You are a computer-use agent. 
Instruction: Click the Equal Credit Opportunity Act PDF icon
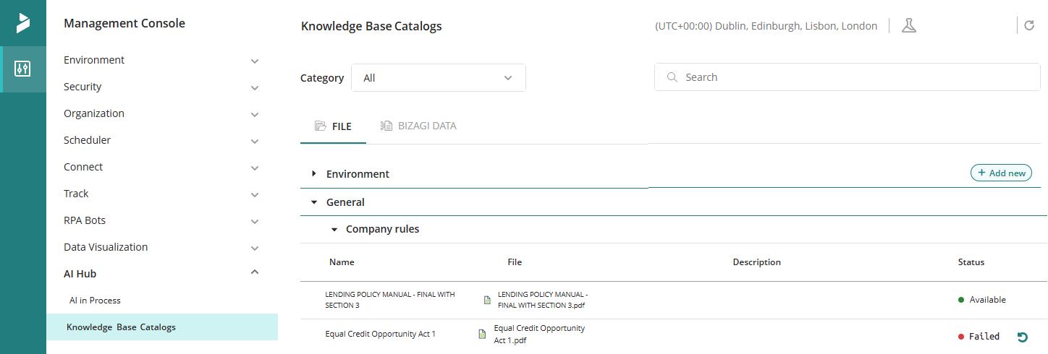(x=482, y=334)
